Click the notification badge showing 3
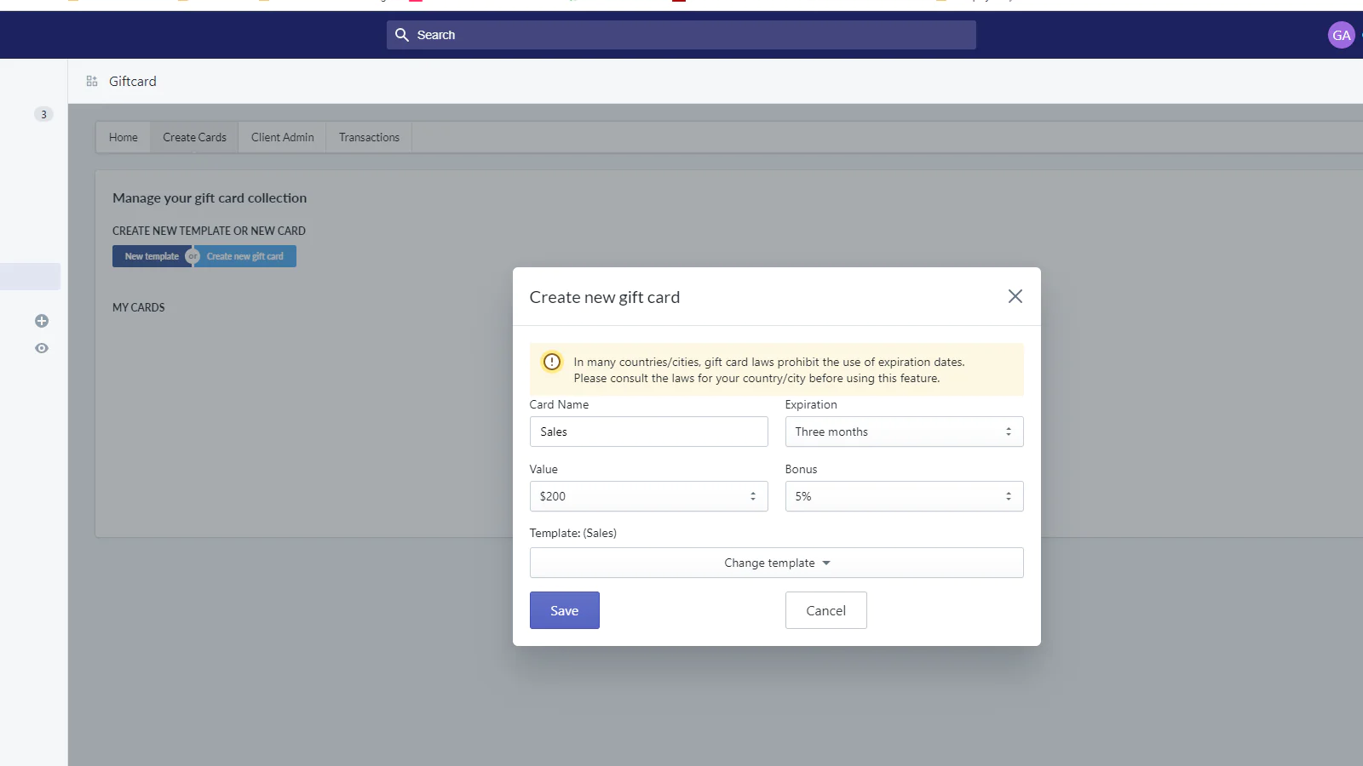This screenshot has width=1363, height=766. tap(43, 114)
